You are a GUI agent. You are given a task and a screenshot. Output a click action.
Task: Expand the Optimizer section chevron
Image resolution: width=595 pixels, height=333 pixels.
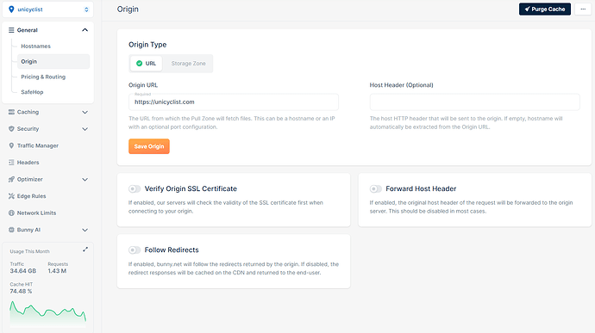[85, 179]
